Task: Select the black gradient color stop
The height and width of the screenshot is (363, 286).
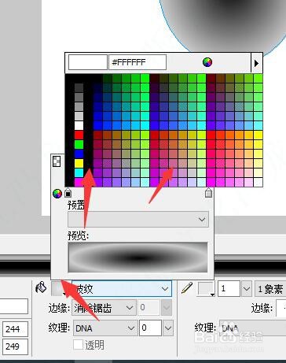Action: click(x=68, y=193)
